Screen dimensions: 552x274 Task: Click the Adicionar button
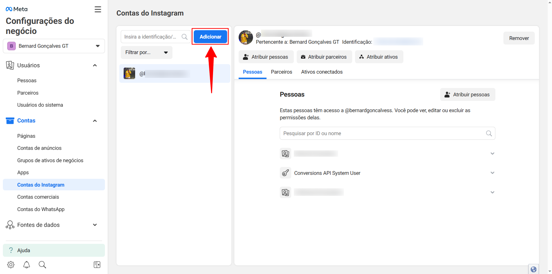tap(210, 37)
